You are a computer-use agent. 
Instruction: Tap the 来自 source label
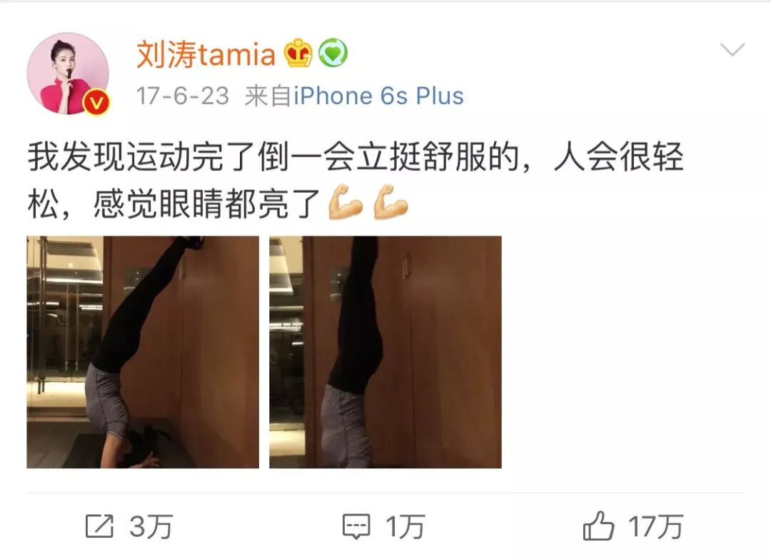(268, 96)
